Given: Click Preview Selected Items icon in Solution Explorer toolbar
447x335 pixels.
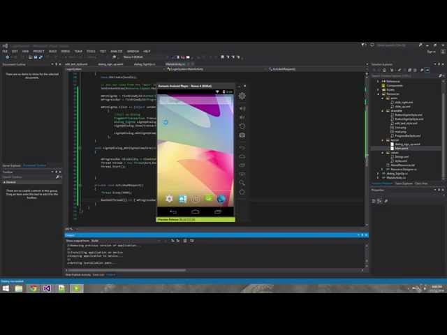Looking at the screenshot, I should point(427,70).
